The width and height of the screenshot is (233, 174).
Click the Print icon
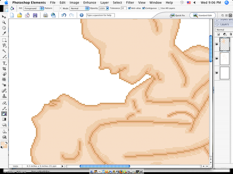(x=45, y=15)
